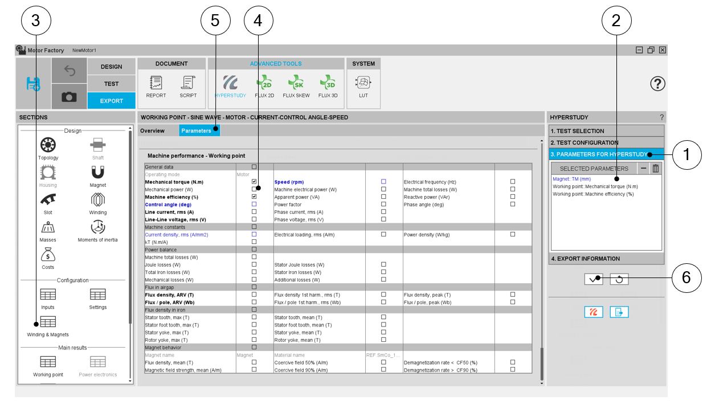Select the Magnet design section
Image resolution: width=711 pixels, height=404 pixels.
(98, 176)
